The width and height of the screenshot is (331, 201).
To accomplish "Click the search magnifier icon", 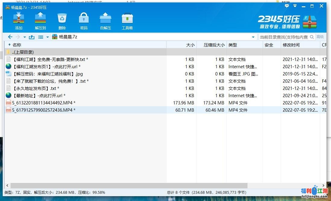I will 312,37.
